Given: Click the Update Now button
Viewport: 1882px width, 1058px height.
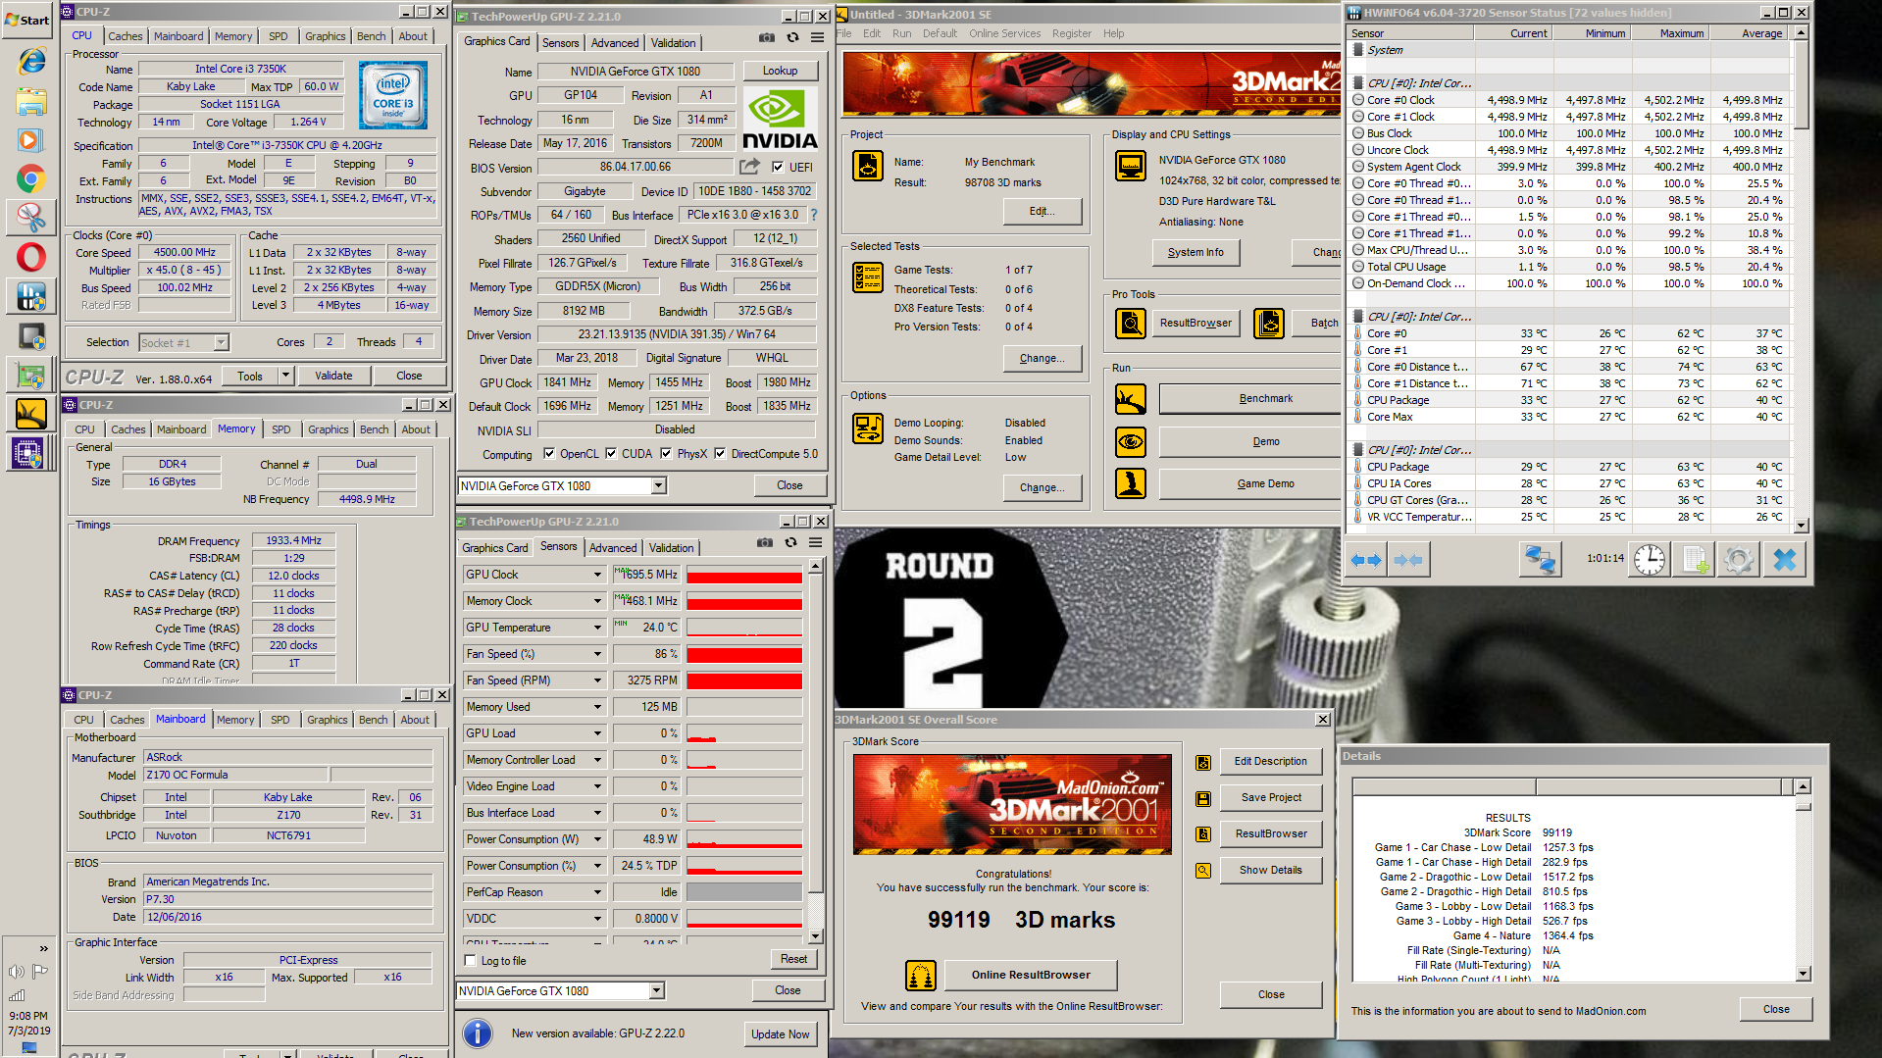Looking at the screenshot, I should pyautogui.click(x=781, y=1034).
